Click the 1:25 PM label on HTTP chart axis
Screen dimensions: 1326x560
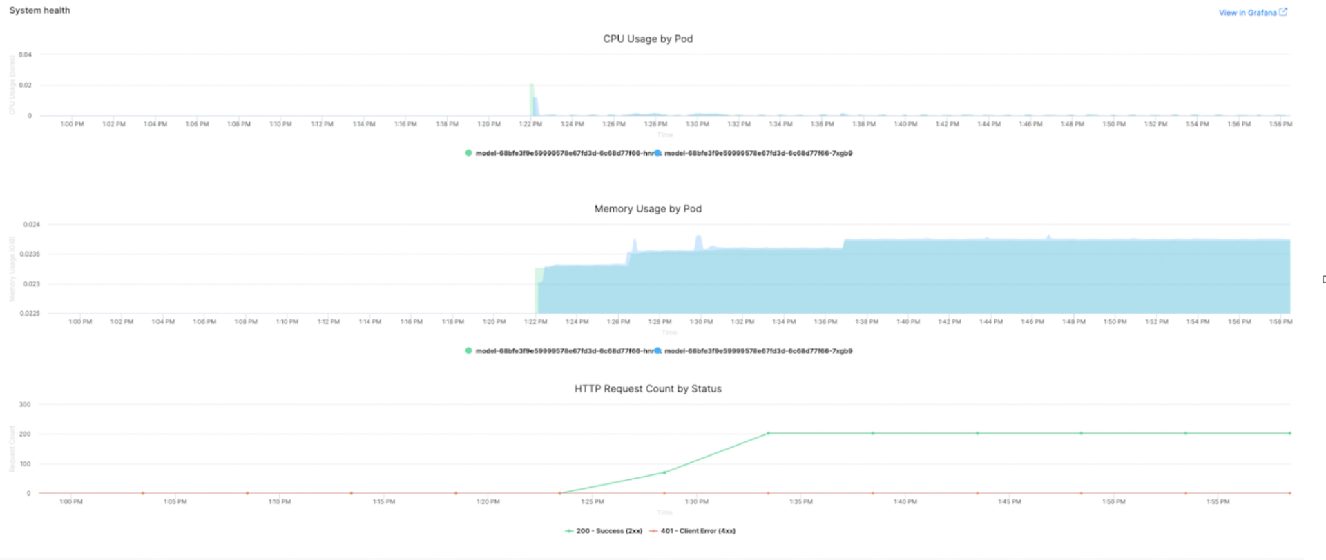tap(593, 502)
